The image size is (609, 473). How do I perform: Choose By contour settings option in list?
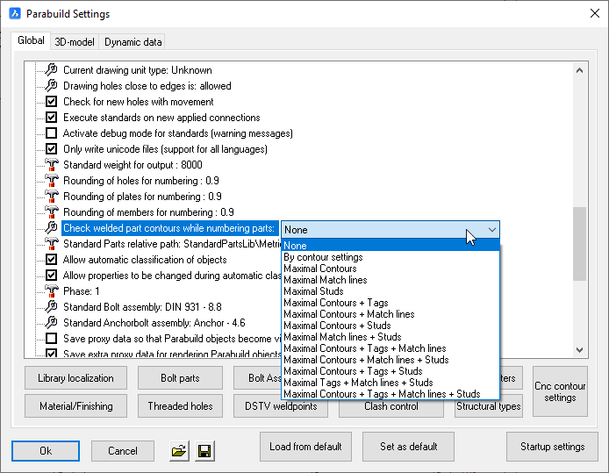click(323, 257)
